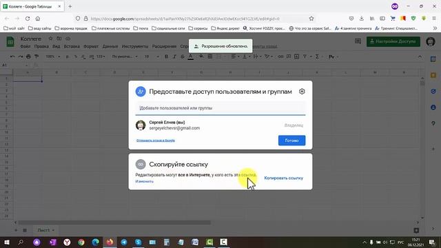Click the borders icon
This screenshot has width=441, height=248.
tap(209, 56)
